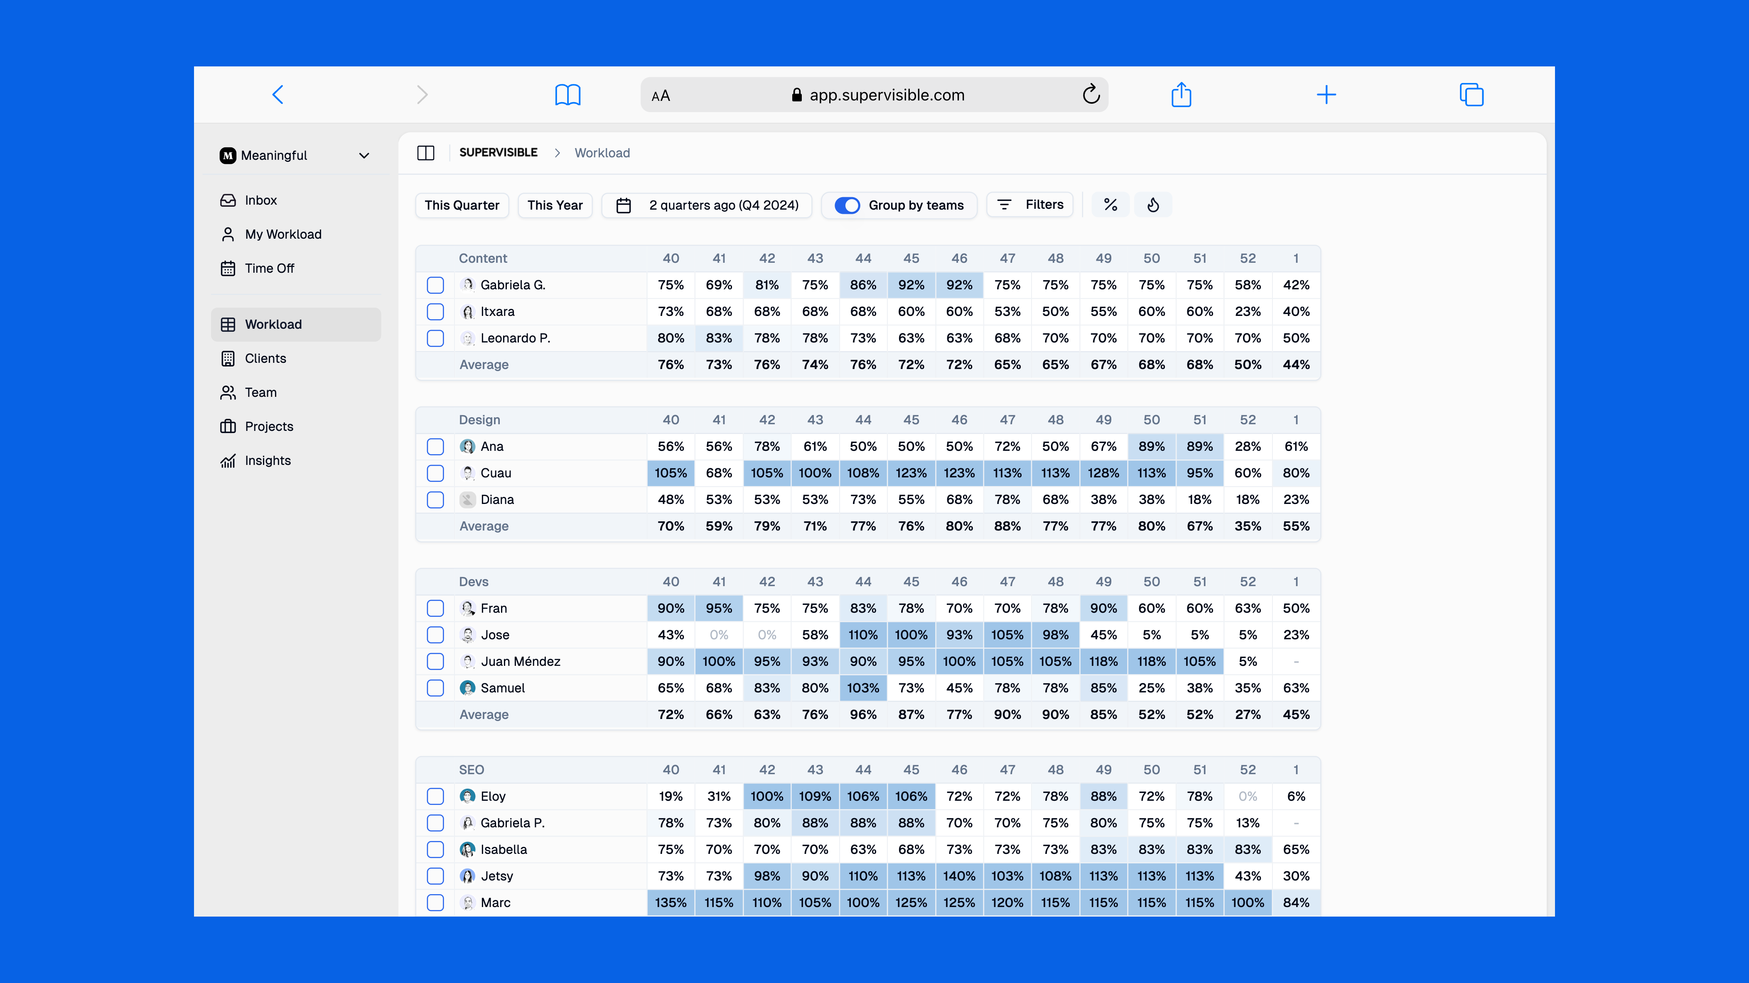
Task: Open bookmarks book icon
Action: point(567,94)
